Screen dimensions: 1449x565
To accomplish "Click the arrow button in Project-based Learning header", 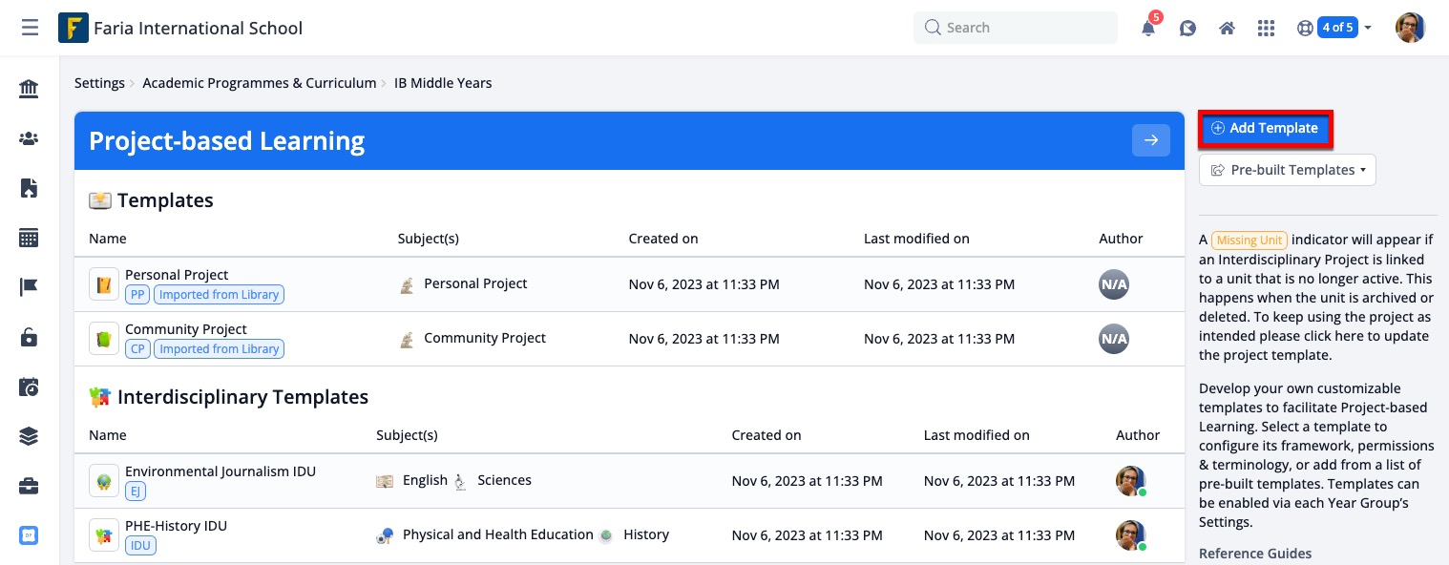I will [1150, 140].
